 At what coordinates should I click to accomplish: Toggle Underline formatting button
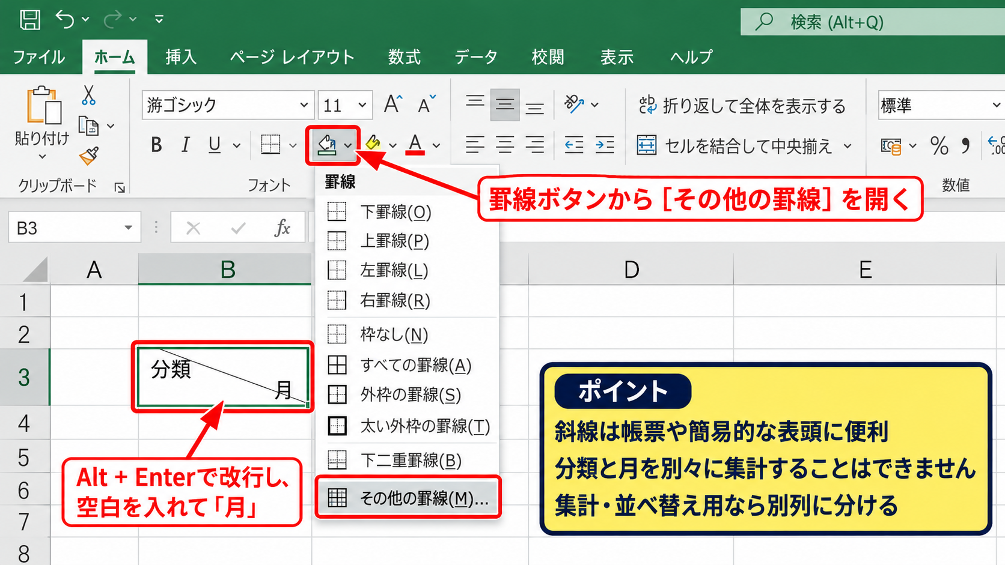pyautogui.click(x=215, y=145)
